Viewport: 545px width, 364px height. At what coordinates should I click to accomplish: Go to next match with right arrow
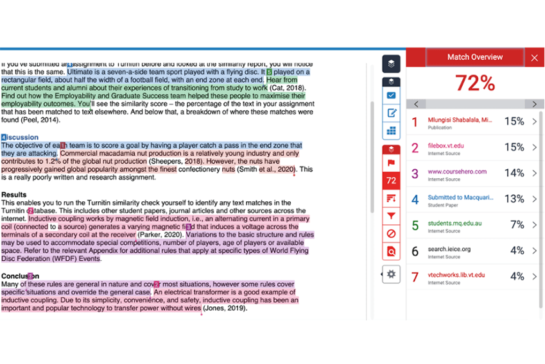pyautogui.click(x=534, y=104)
